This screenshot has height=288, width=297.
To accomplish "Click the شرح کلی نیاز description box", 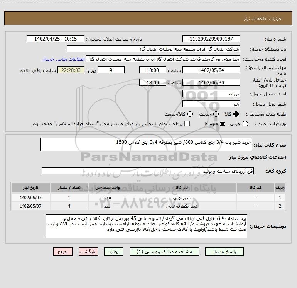I will click(146, 145).
